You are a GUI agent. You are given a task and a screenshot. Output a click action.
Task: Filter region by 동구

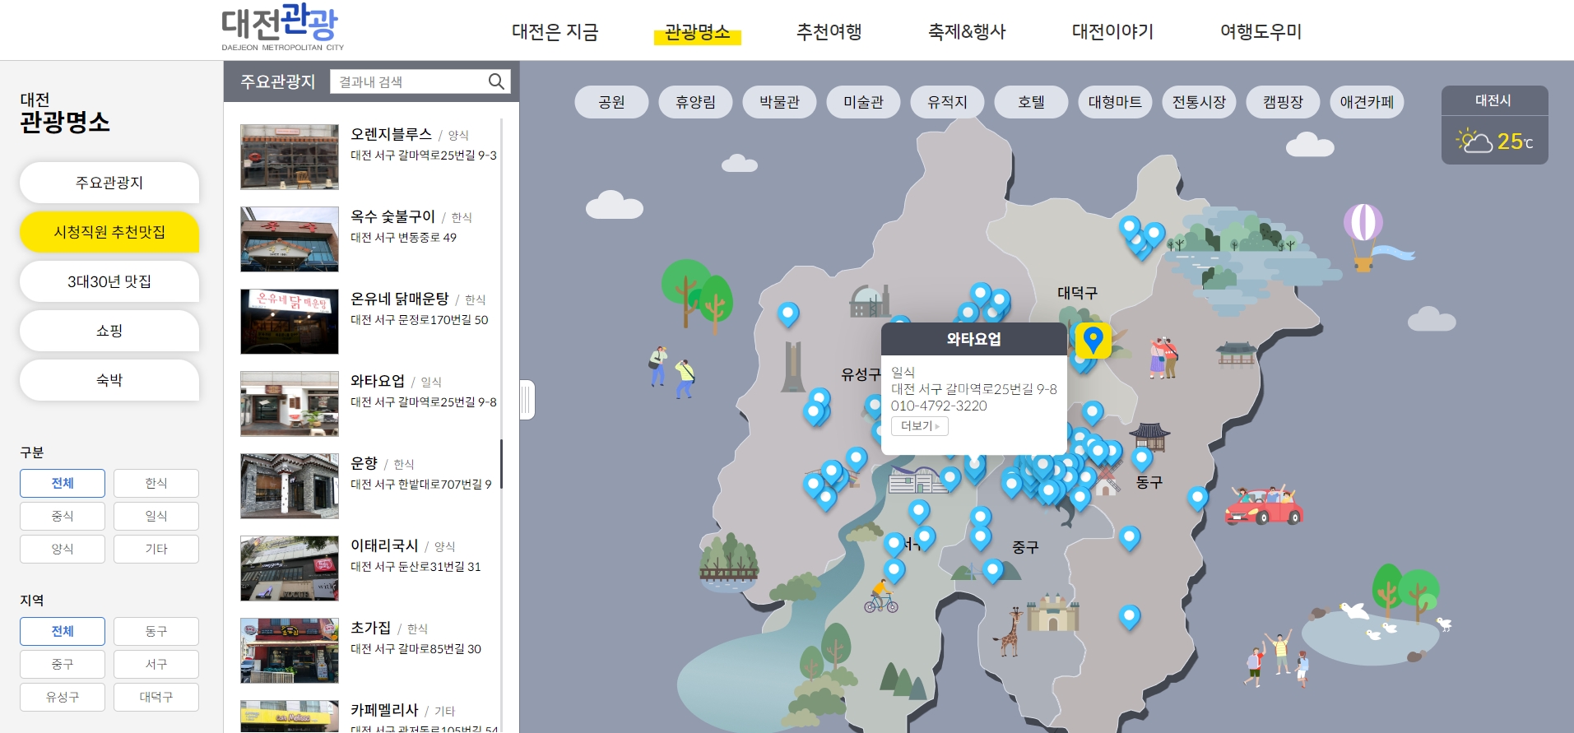pos(156,631)
